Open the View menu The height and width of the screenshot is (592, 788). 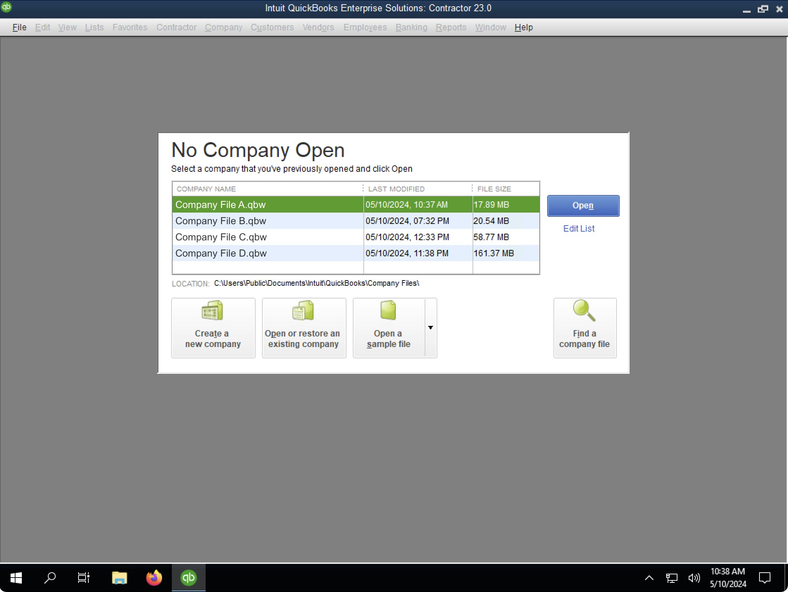pos(67,27)
